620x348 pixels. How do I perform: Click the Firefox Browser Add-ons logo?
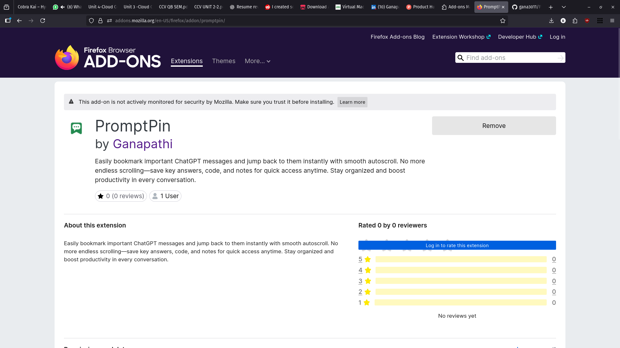108,57
